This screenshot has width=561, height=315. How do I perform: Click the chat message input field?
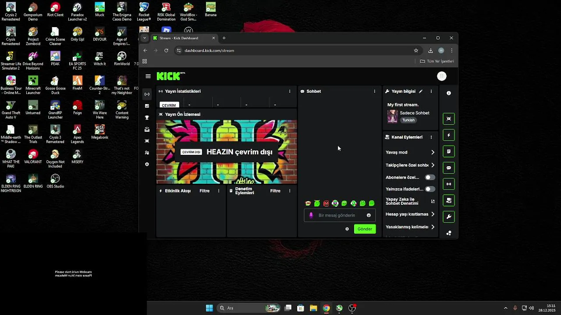[x=340, y=215]
